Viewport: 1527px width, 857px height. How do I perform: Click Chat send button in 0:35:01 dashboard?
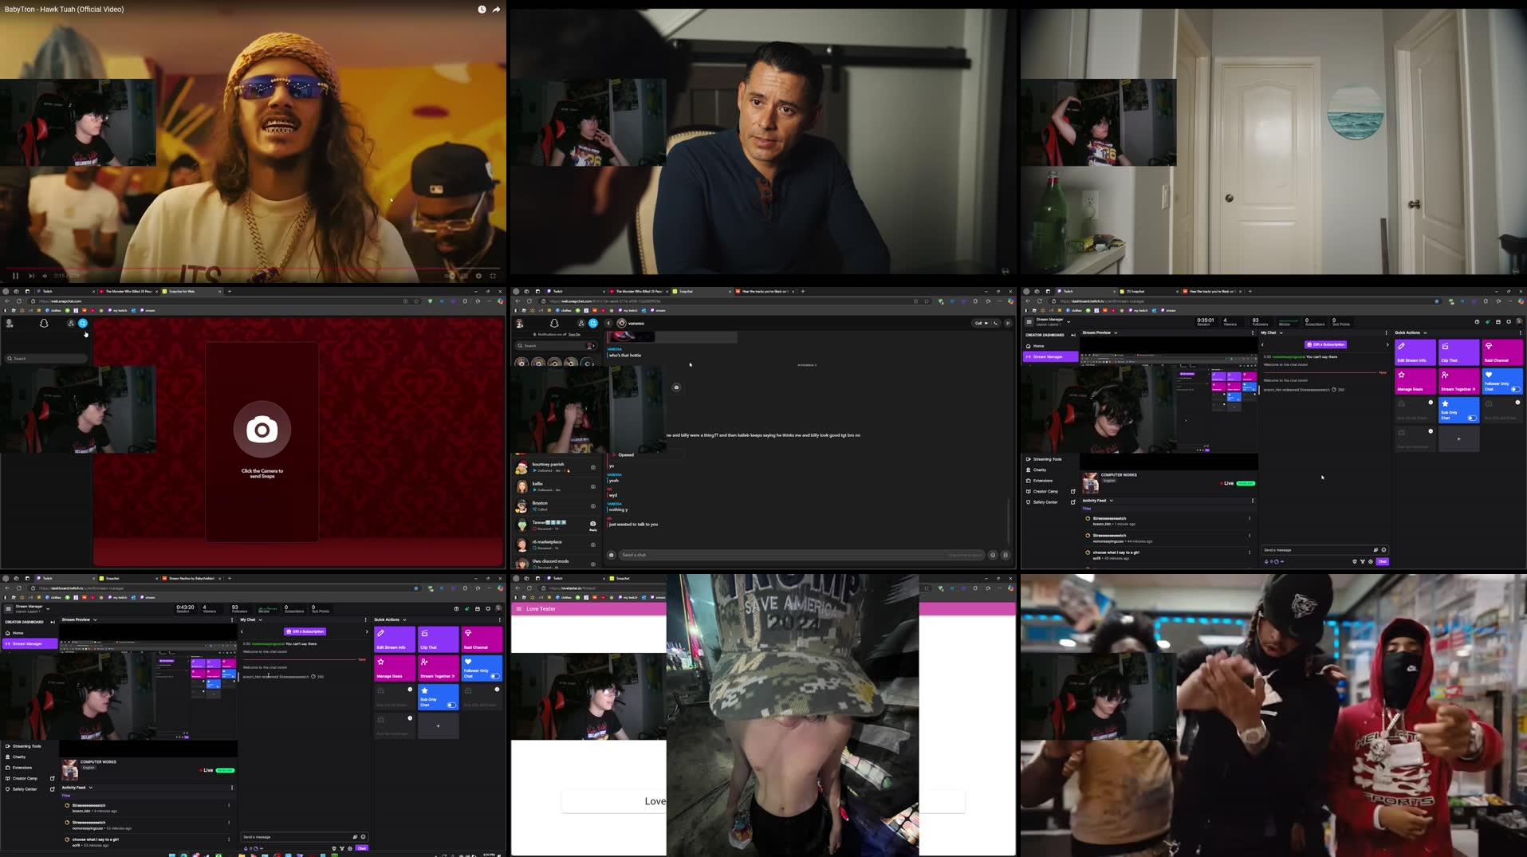(1383, 561)
